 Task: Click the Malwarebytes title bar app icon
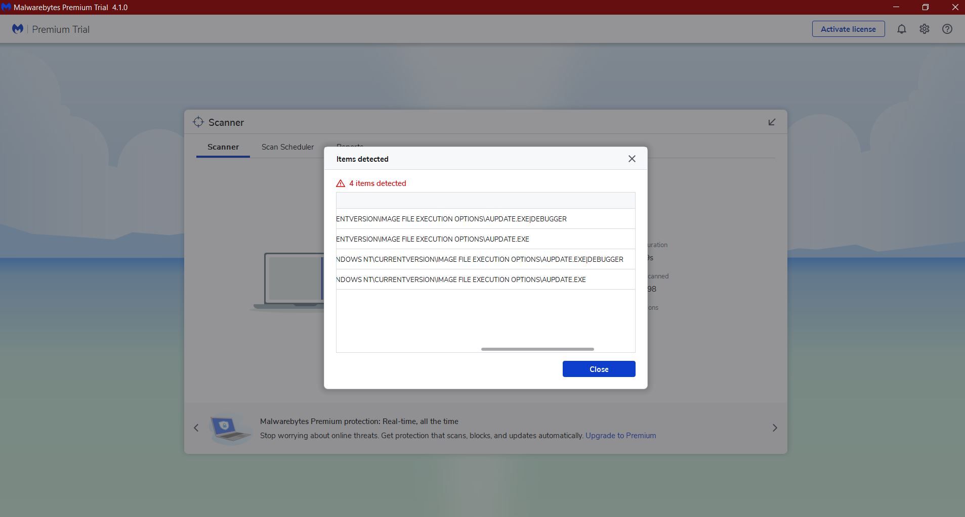(x=6, y=7)
